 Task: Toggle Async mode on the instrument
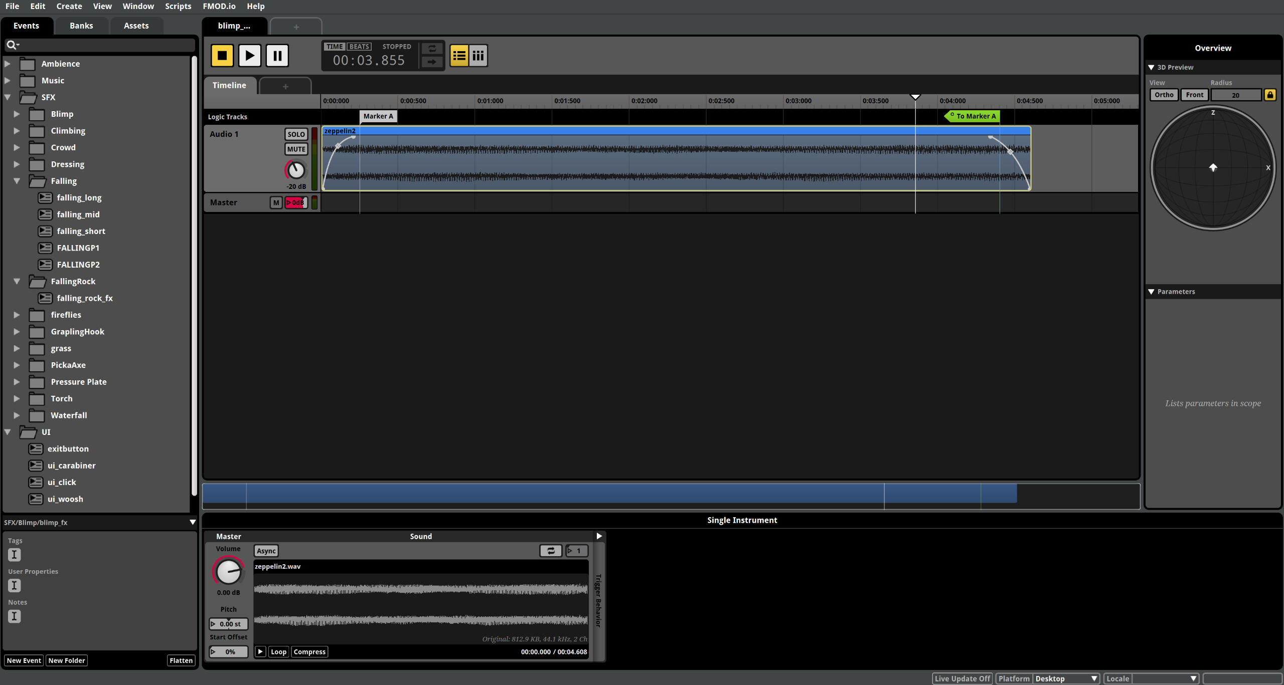tap(265, 550)
